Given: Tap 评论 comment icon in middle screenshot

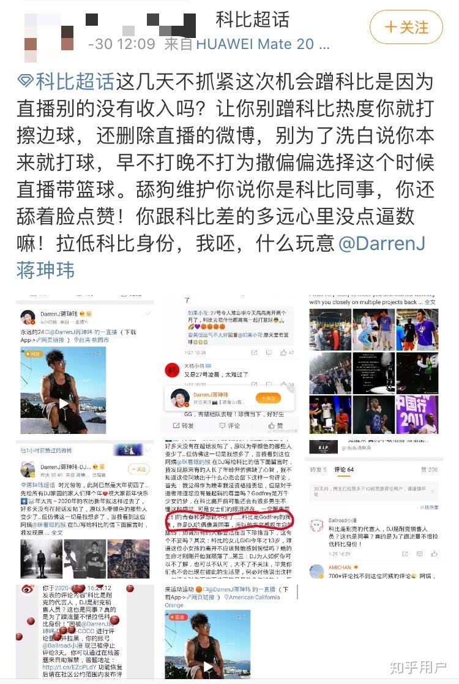Looking at the screenshot, I should click(x=229, y=425).
